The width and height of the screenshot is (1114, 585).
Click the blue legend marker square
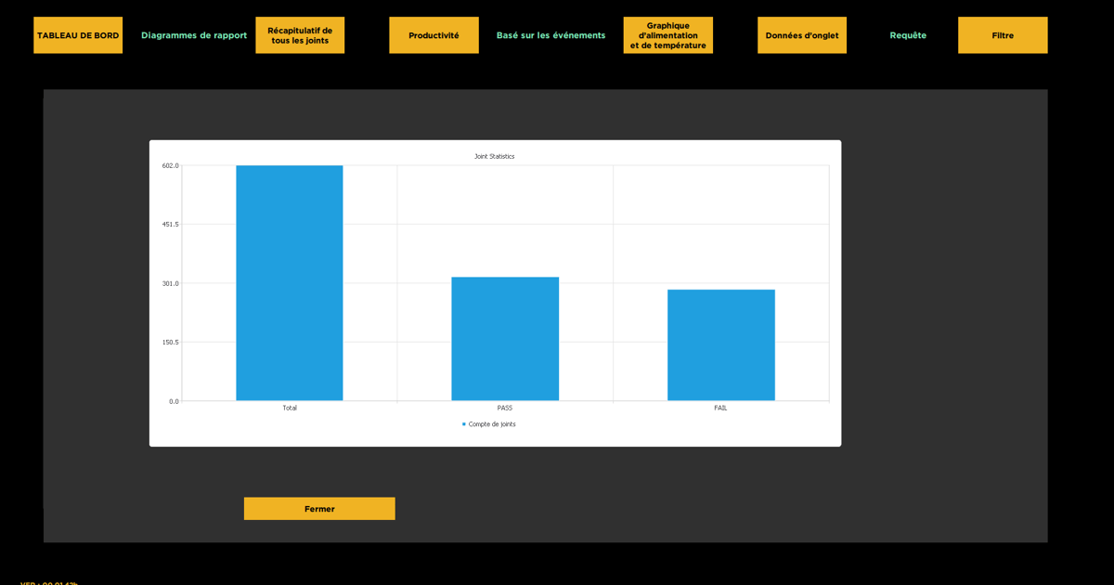464,424
